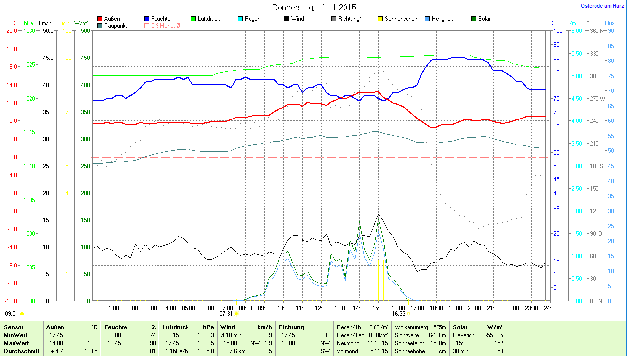
Task: Click the green Luftdruck legend square
Action: click(194, 19)
